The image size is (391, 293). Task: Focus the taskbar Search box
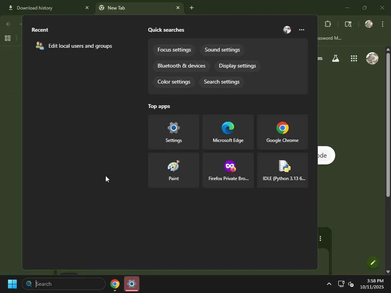point(64,284)
